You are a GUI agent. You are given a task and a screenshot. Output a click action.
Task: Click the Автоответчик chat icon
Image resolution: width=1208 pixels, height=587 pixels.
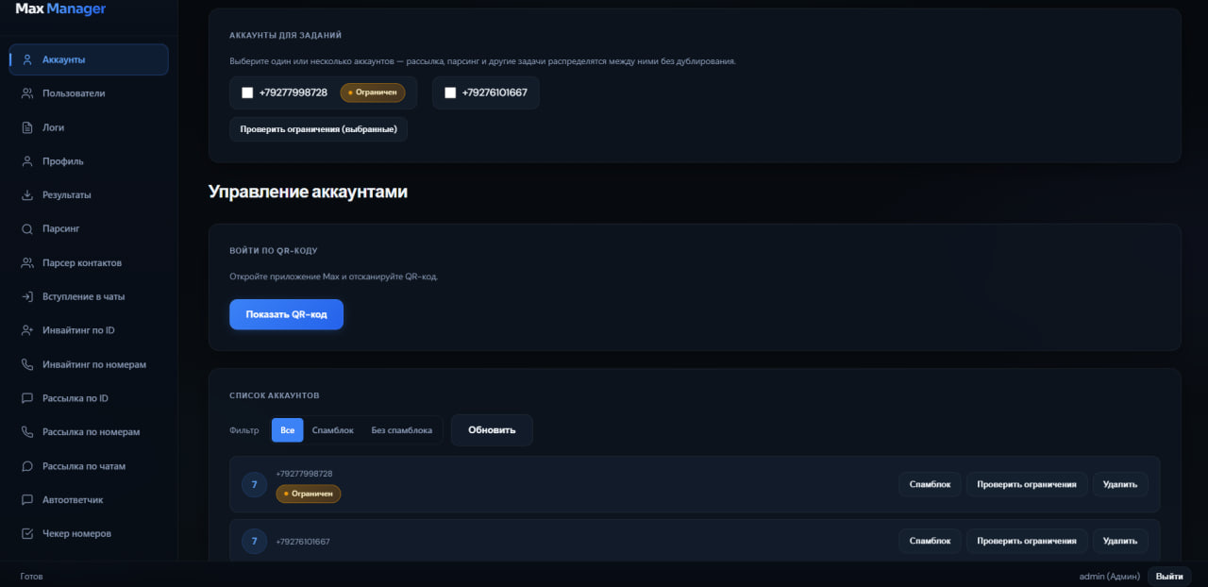pos(27,500)
